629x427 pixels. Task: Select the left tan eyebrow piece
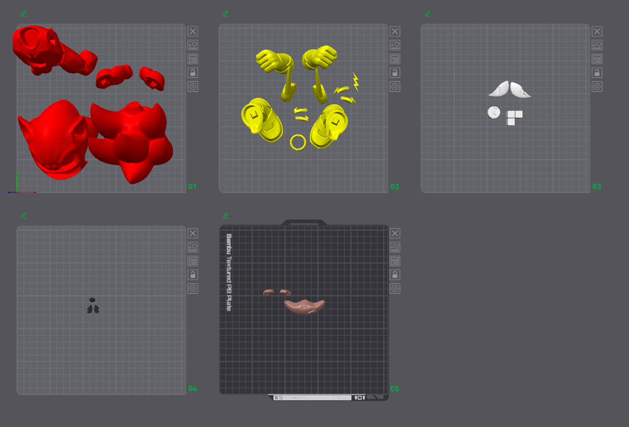(269, 292)
